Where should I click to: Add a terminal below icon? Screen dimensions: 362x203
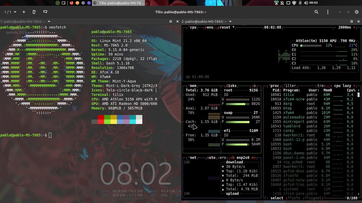(45, 12)
